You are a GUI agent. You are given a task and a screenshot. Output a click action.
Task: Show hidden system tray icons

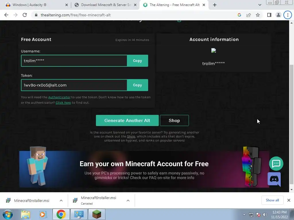point(244,215)
